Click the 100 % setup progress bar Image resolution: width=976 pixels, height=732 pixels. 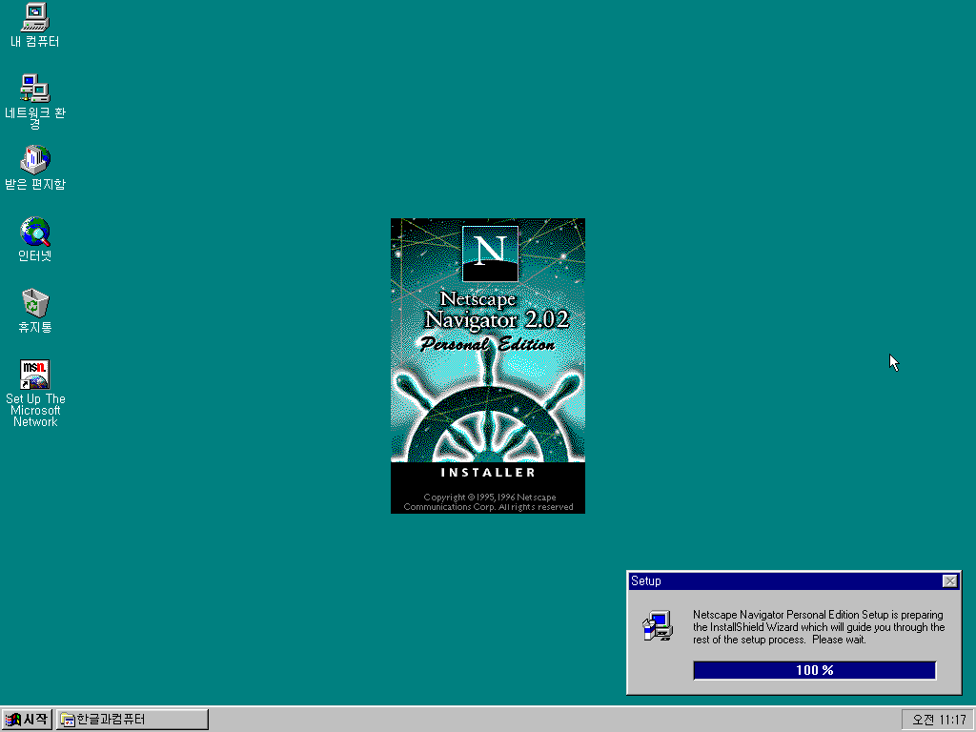coord(814,670)
